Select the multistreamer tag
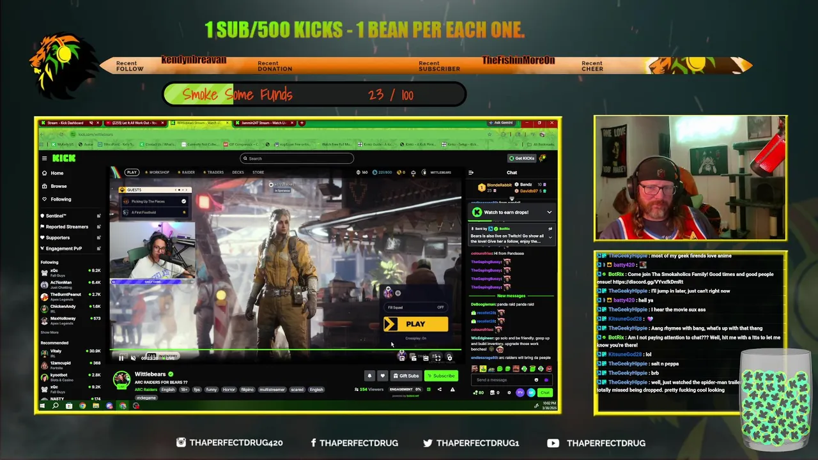Image resolution: width=818 pixels, height=460 pixels. click(x=272, y=389)
